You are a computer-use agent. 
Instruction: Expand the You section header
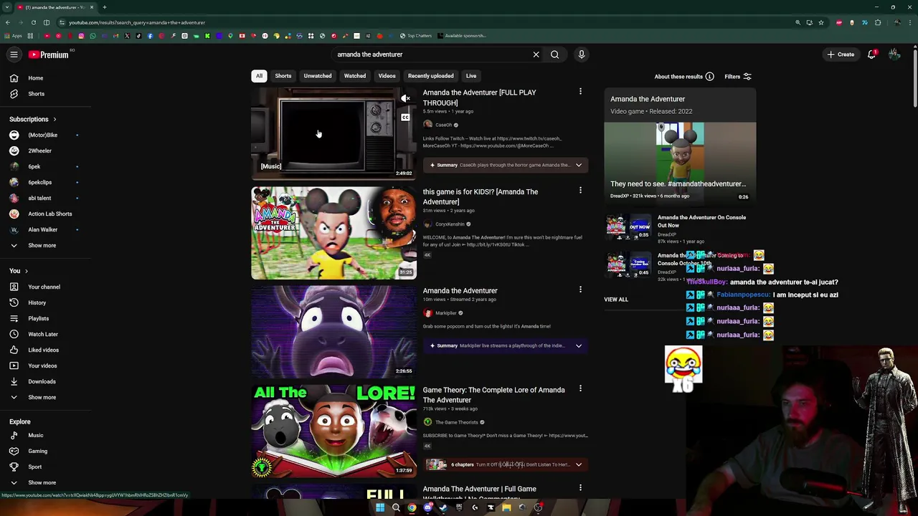coord(19,271)
